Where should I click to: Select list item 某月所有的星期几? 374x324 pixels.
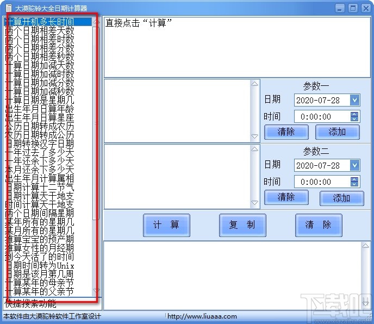(x=48, y=230)
